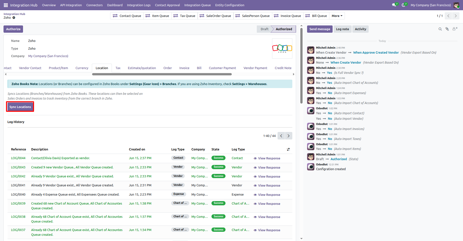The width and height of the screenshot is (463, 241).
Task: Open the API Integration menu
Action: (x=71, y=5)
